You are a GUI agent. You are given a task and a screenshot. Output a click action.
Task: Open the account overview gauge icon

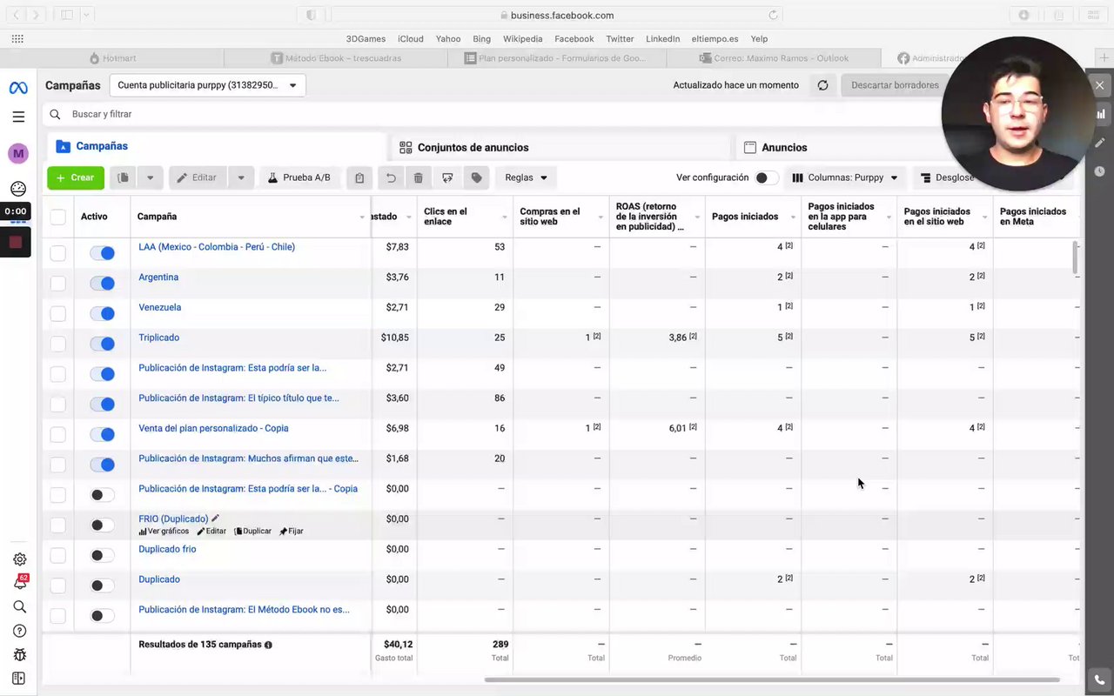click(x=18, y=189)
